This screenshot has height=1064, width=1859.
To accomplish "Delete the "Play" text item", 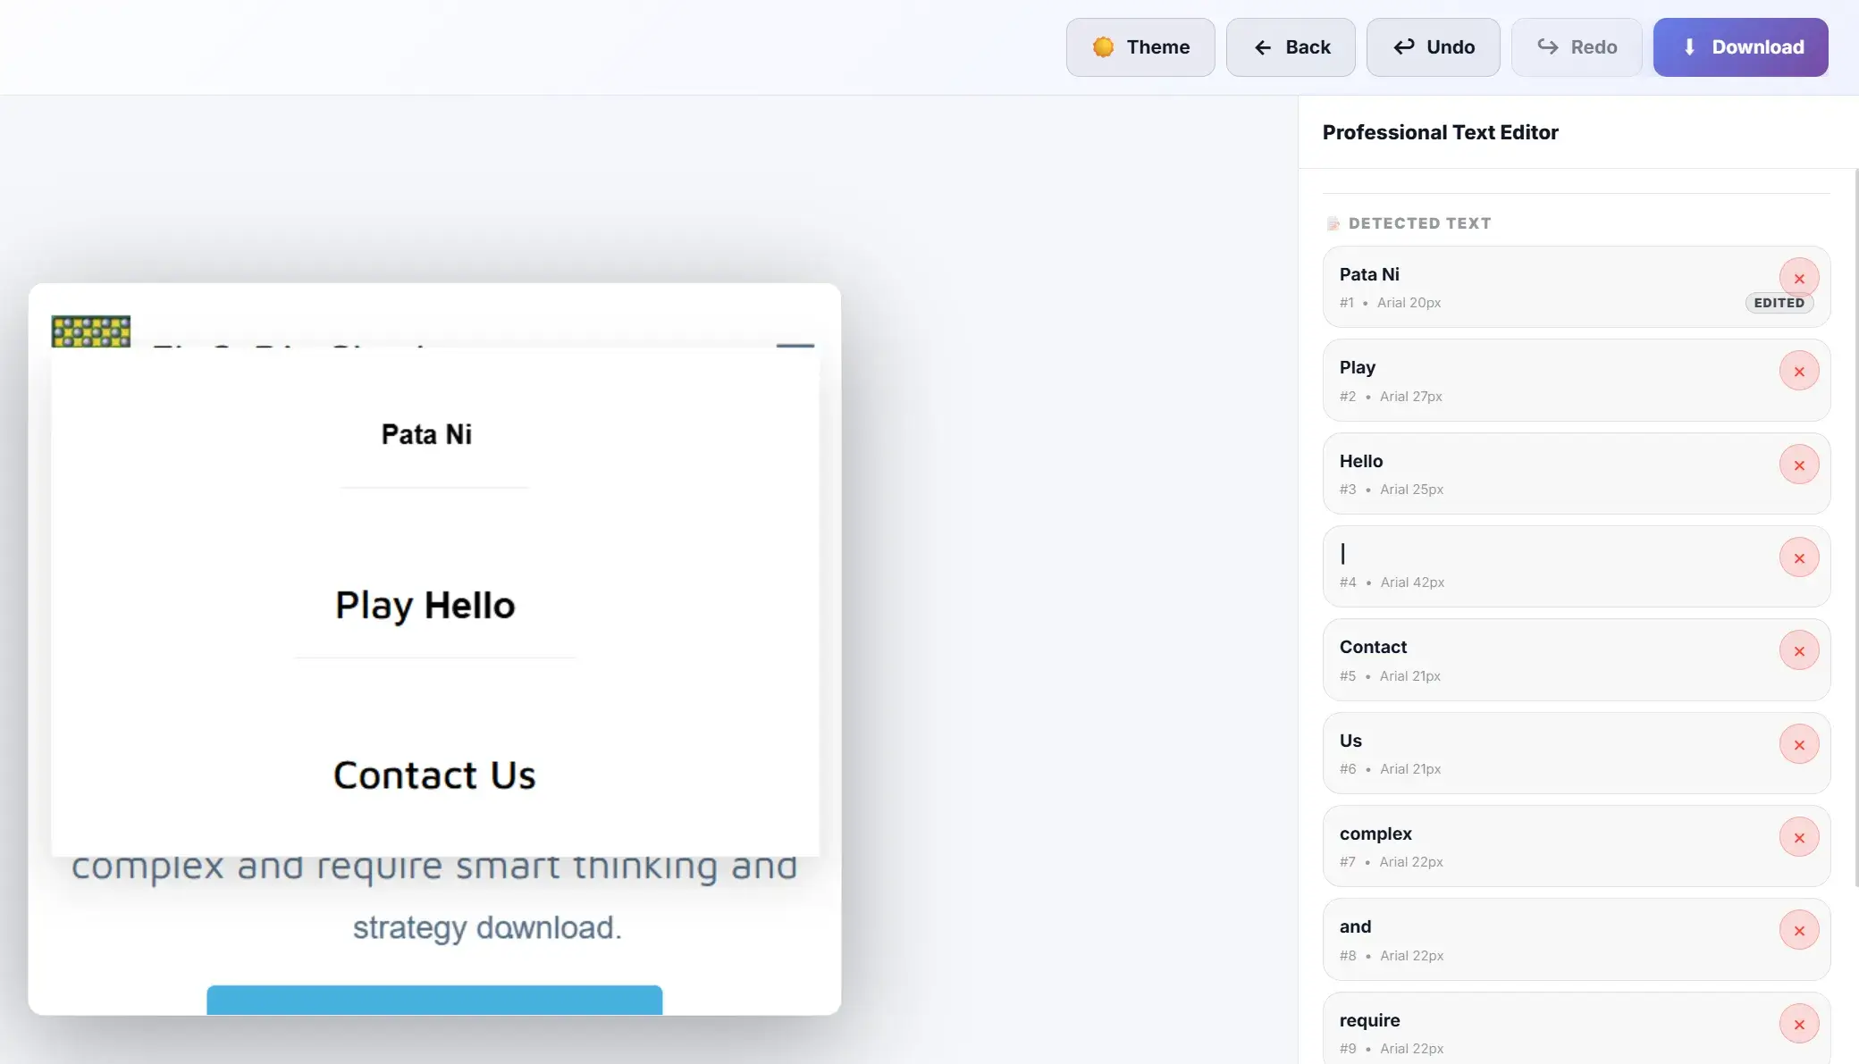I will click(1798, 372).
